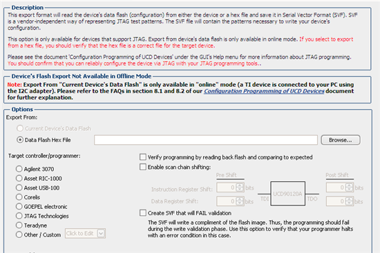Select Current Device's Data Flash radio option

click(20, 128)
